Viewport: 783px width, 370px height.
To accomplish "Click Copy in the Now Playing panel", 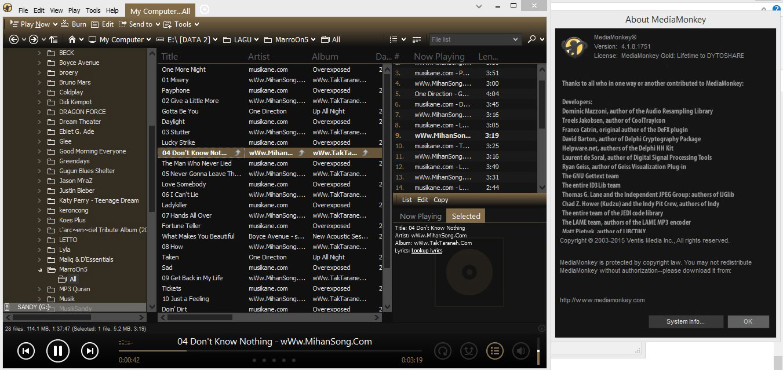I will [x=441, y=200].
